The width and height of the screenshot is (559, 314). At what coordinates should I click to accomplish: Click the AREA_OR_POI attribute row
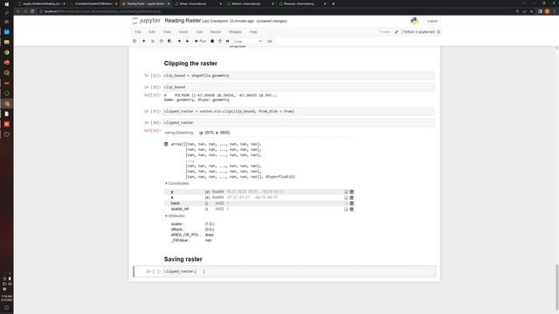click(192, 235)
